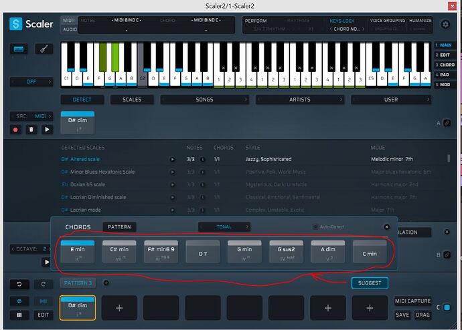Toggle KEYS-LOCK mode
Screen dimensions: 462x330
tap(341, 21)
